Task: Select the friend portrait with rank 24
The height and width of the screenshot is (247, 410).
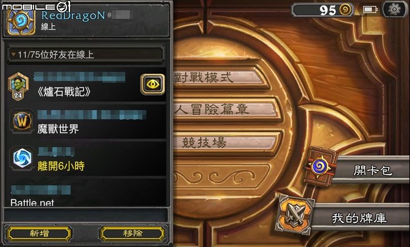Action: [x=18, y=87]
